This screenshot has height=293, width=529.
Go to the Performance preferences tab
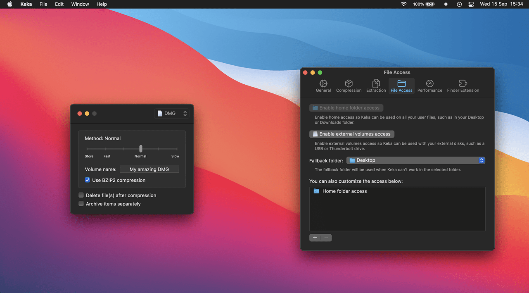pos(429,86)
